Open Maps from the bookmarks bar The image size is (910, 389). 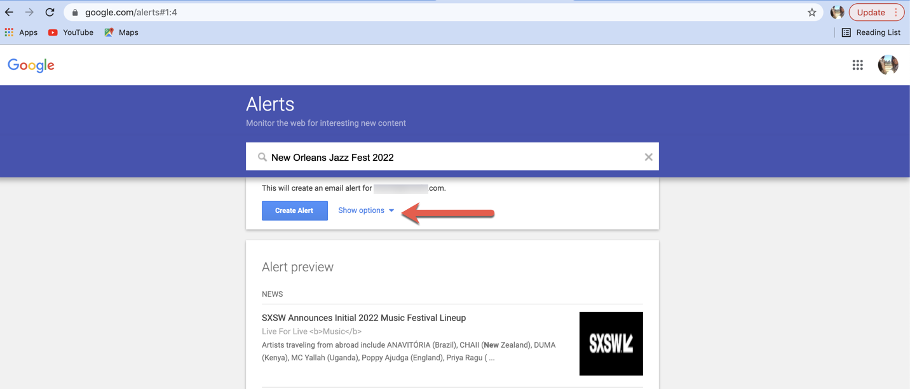[120, 32]
